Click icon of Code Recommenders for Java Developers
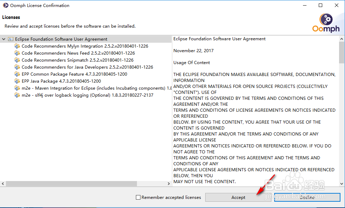The width and height of the screenshot is (345, 208). (17, 67)
